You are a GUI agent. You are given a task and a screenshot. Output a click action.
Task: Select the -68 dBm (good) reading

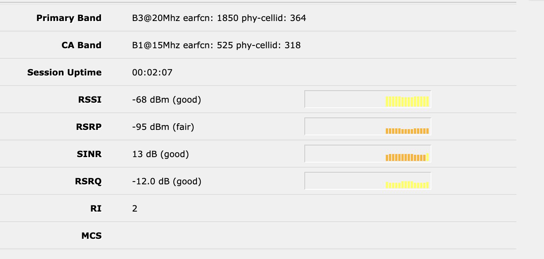point(166,100)
